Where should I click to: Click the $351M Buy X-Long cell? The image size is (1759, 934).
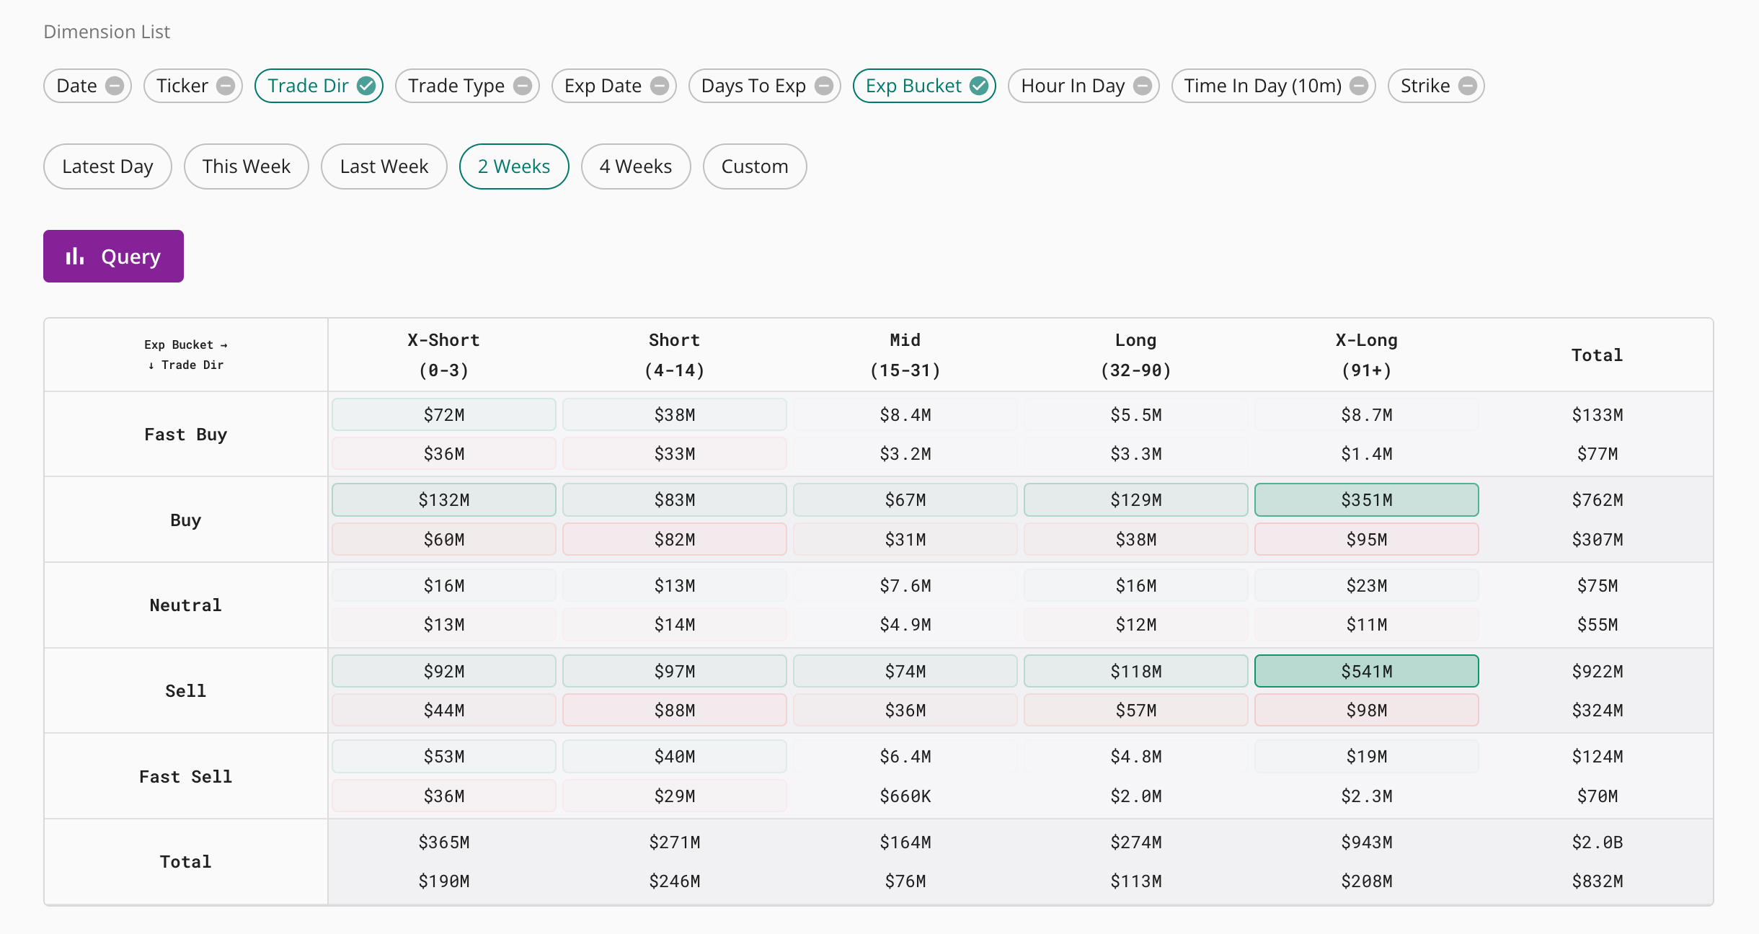tap(1367, 500)
